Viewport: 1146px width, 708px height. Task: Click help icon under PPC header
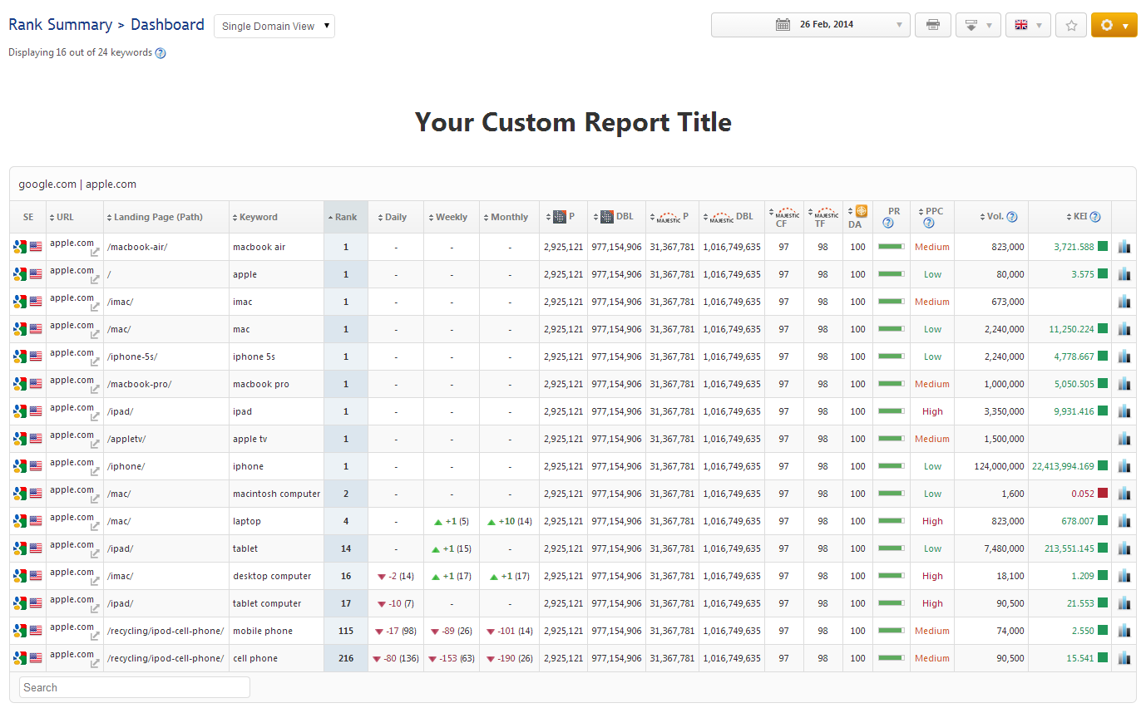(x=929, y=223)
